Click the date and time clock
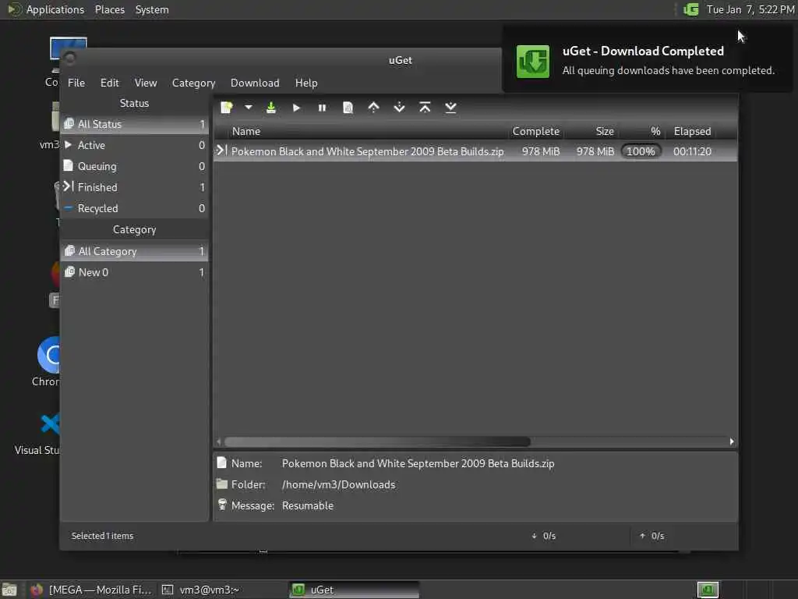The height and width of the screenshot is (599, 798). coord(750,9)
